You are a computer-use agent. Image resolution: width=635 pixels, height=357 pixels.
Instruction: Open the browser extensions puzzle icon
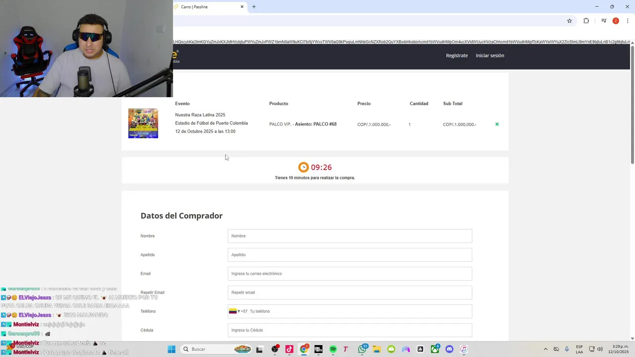(586, 21)
